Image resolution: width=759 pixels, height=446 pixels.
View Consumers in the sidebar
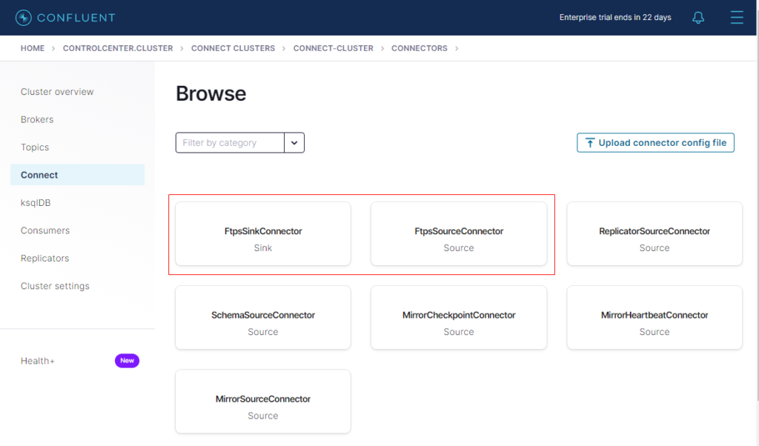(44, 230)
